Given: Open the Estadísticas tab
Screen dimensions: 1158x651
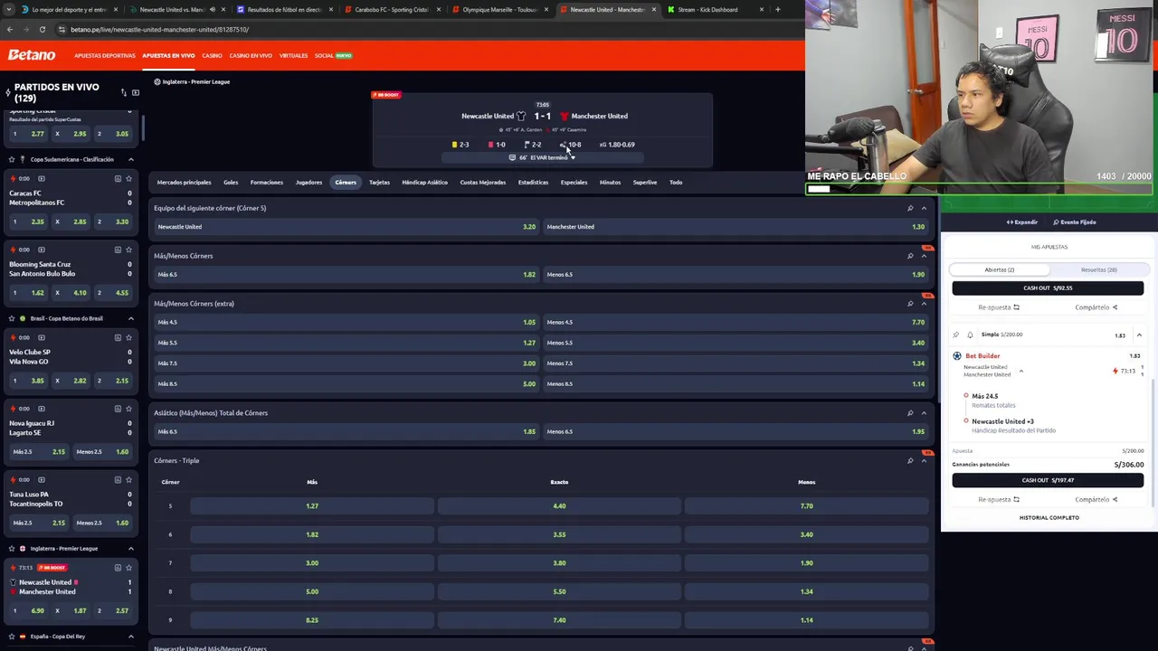Looking at the screenshot, I should click(x=533, y=183).
